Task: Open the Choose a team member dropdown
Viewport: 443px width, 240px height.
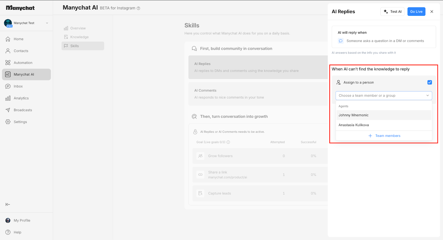Action: coord(383,96)
